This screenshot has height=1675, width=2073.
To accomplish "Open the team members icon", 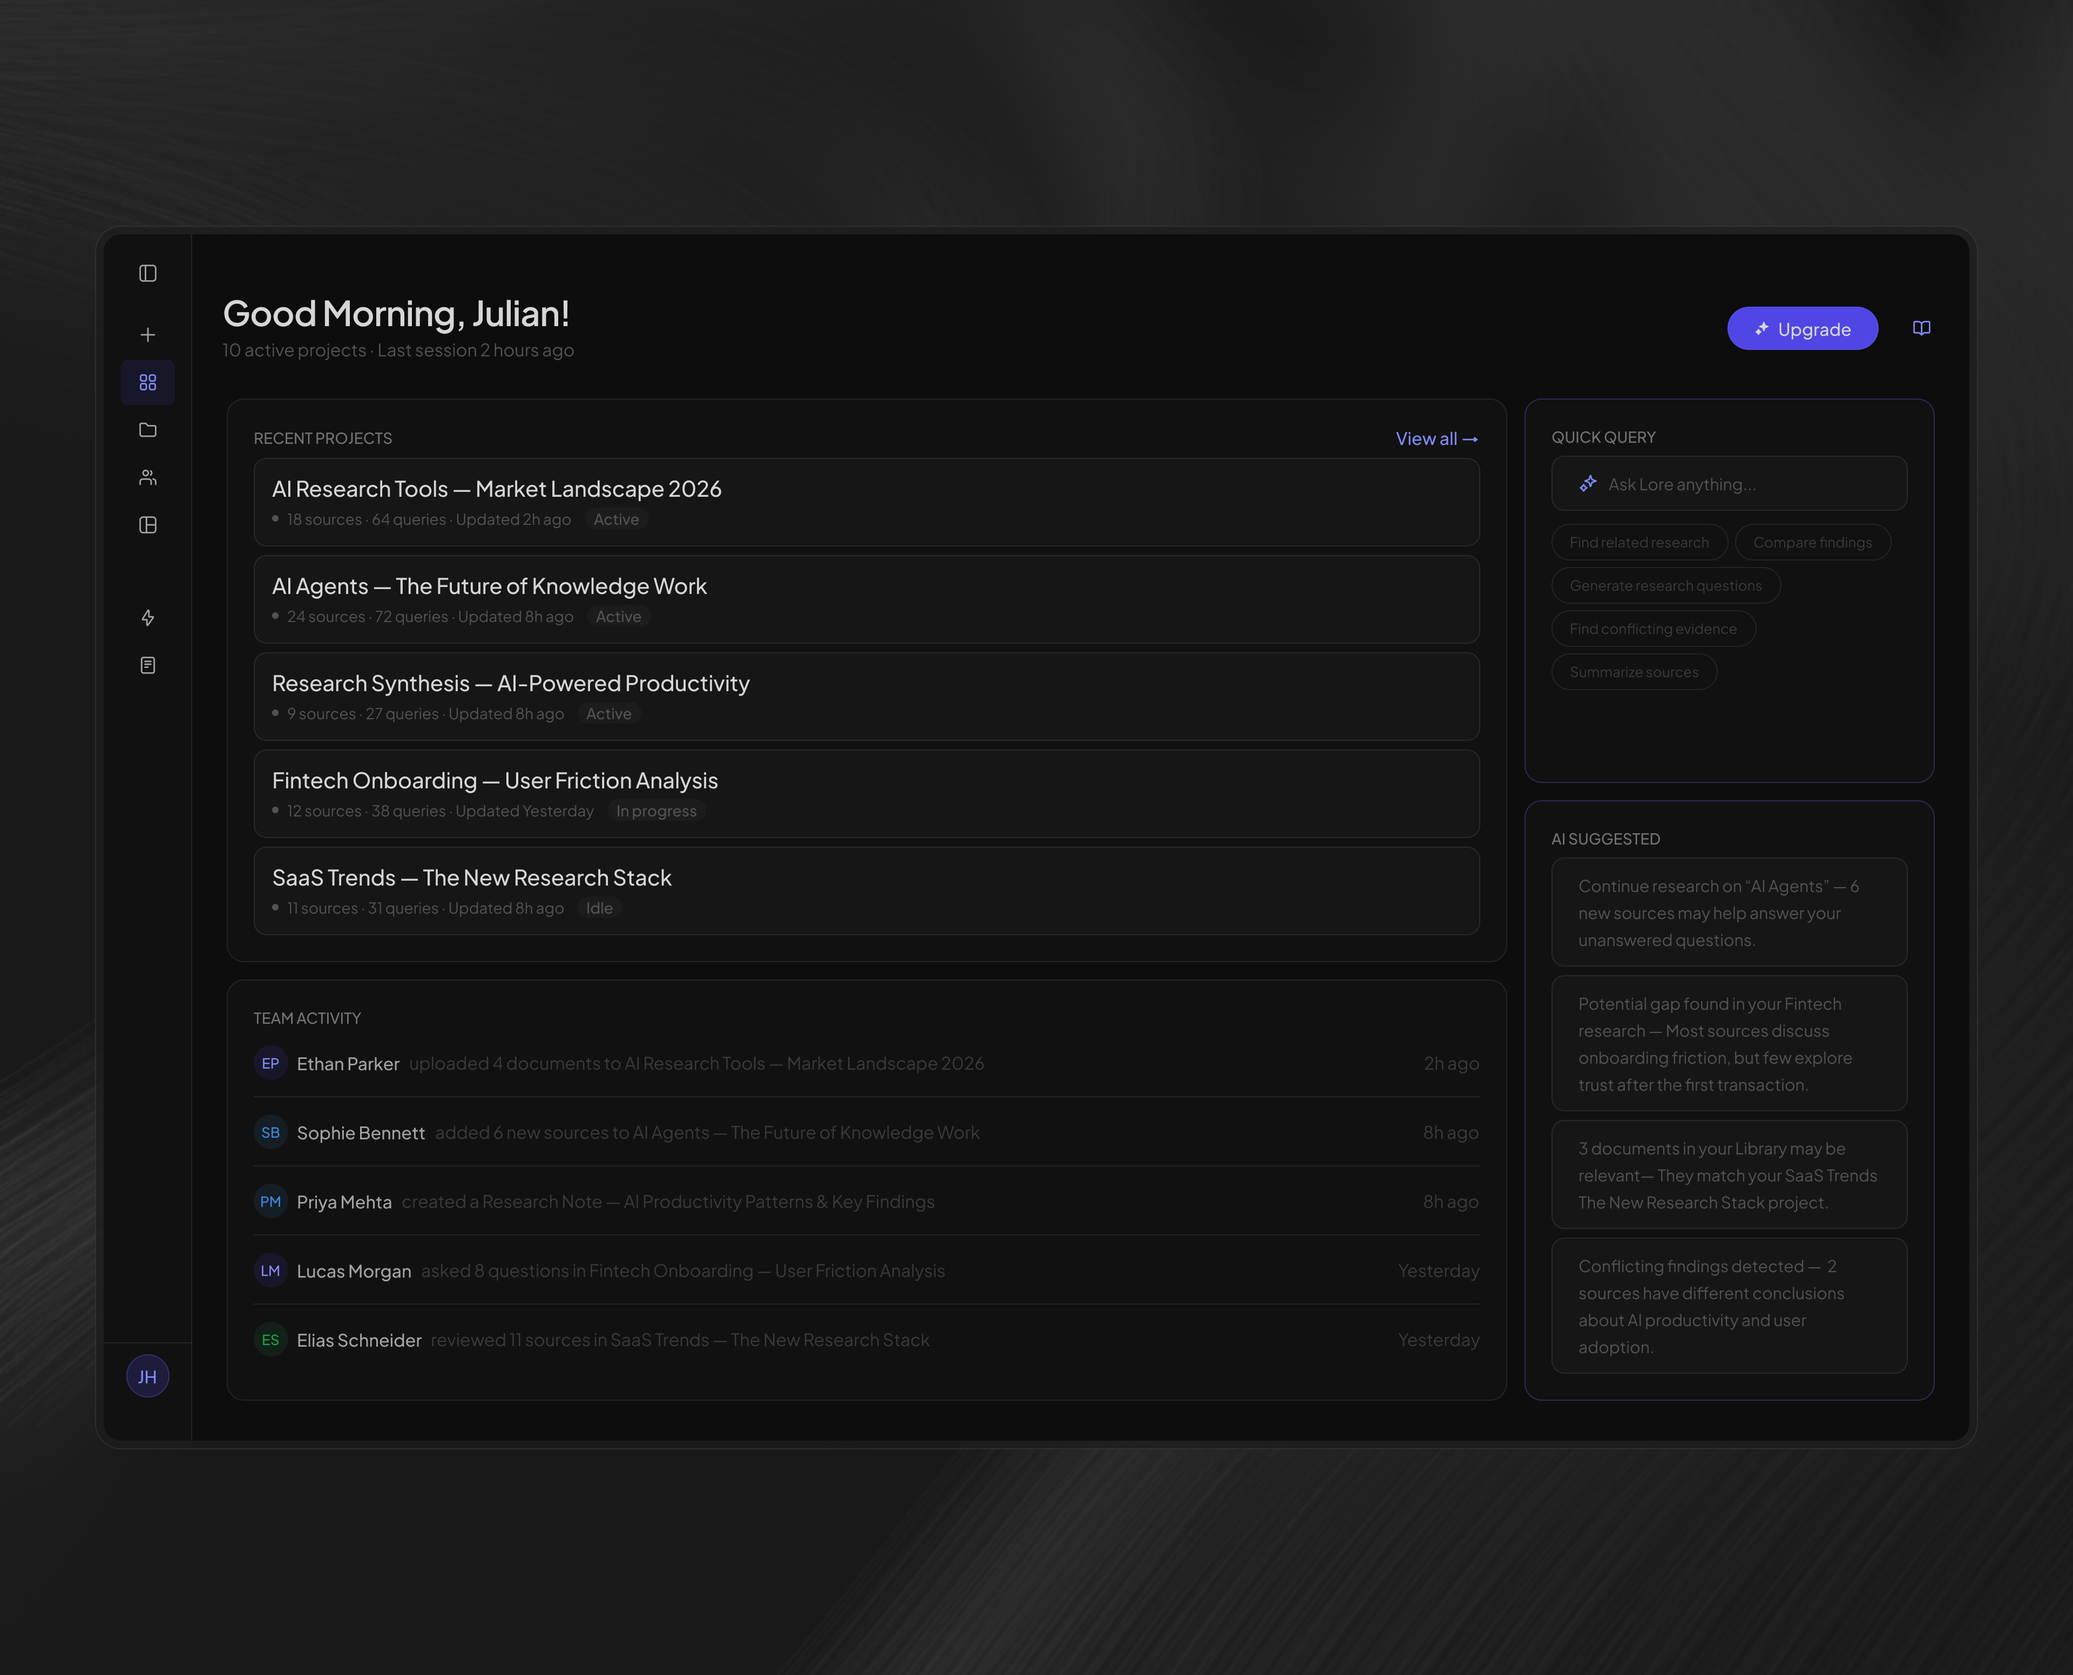I will point(147,477).
